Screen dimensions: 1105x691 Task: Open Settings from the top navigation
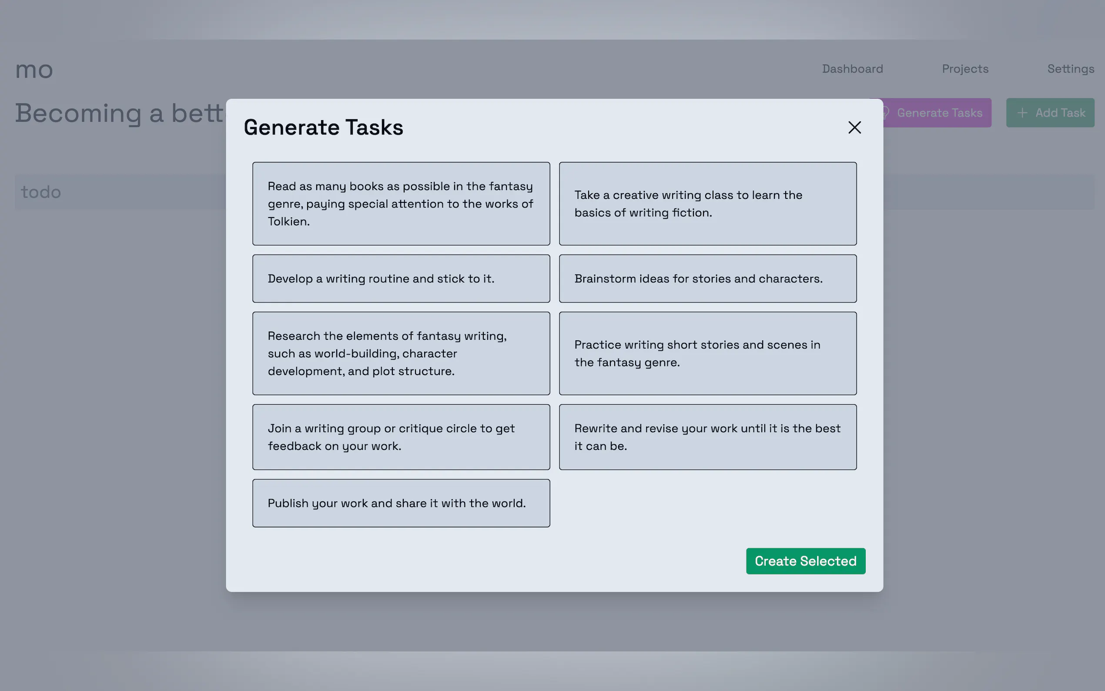[x=1070, y=69]
